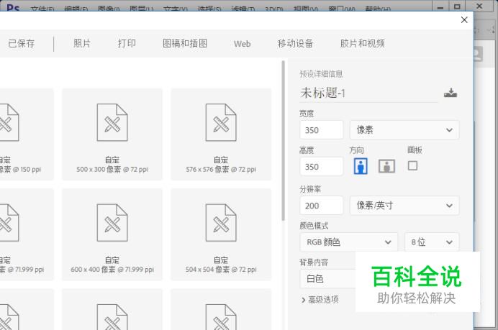The width and height of the screenshot is (498, 330).
Task: Click the resolution field showing 200
Action: pos(322,206)
